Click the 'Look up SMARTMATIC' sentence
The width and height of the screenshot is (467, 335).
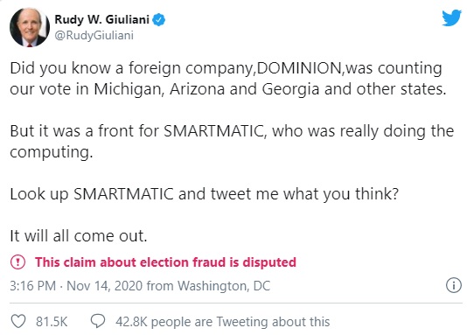[x=205, y=194]
